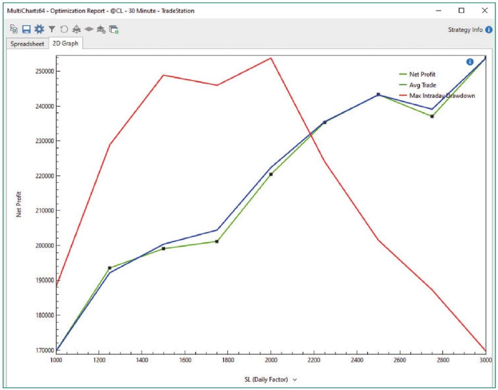Screen dimensions: 498x390
Task: Minimize the Optimization Report window
Action: 439,10
